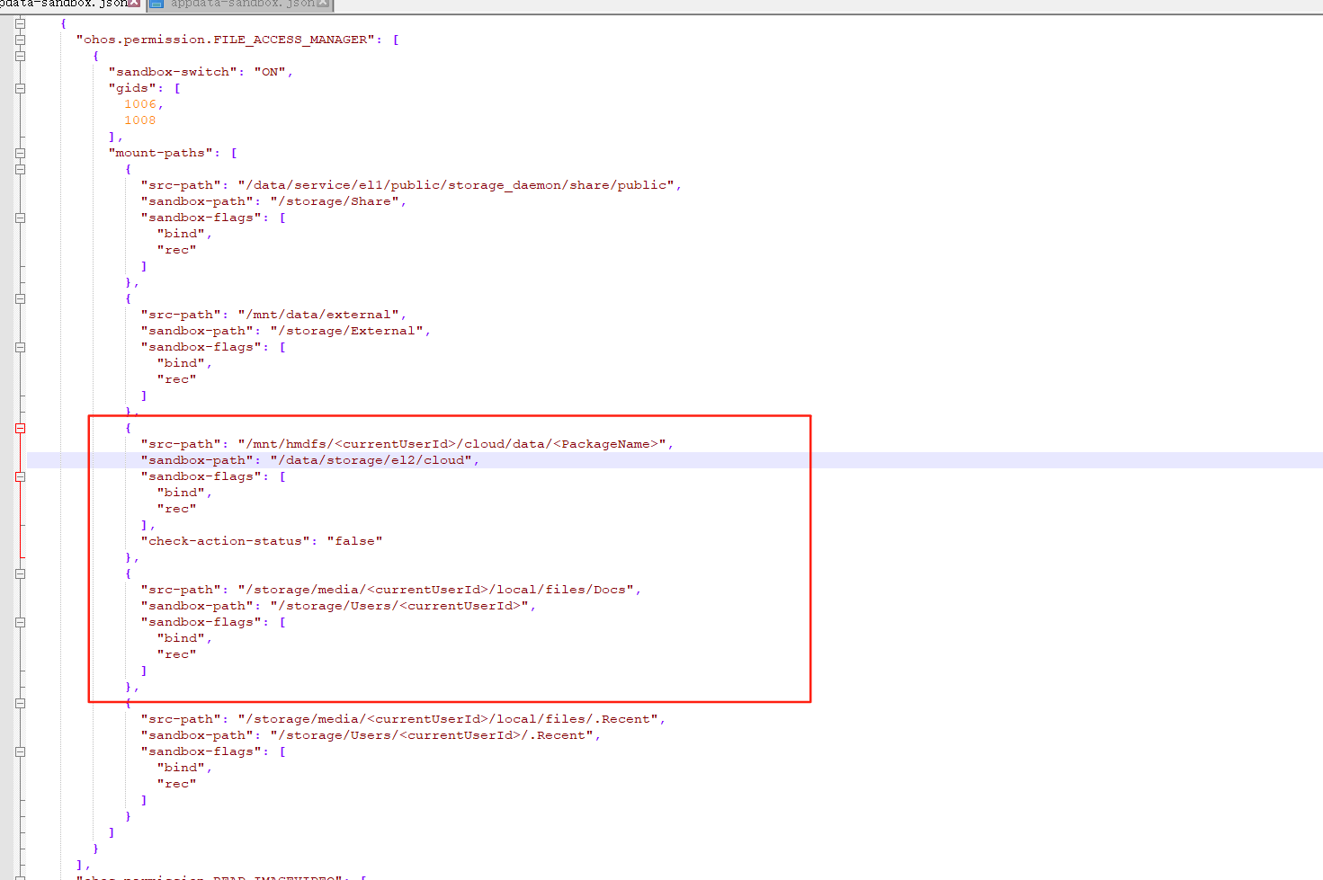Click the "ON" value of sandbox-switch
1323x880 pixels.
270,72
